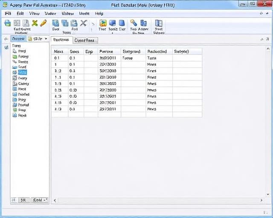Click the blue edit-form icon labeled Fort

[74, 23]
